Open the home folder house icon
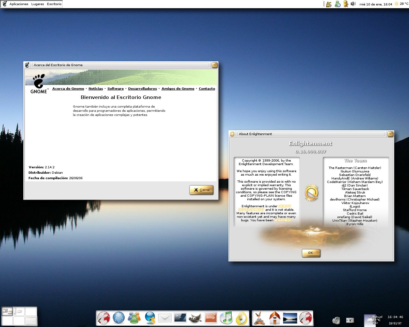This screenshot has width=409, height=327. [x=275, y=318]
